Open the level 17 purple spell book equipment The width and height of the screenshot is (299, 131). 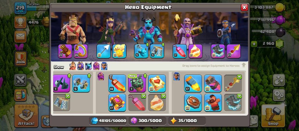point(117,103)
